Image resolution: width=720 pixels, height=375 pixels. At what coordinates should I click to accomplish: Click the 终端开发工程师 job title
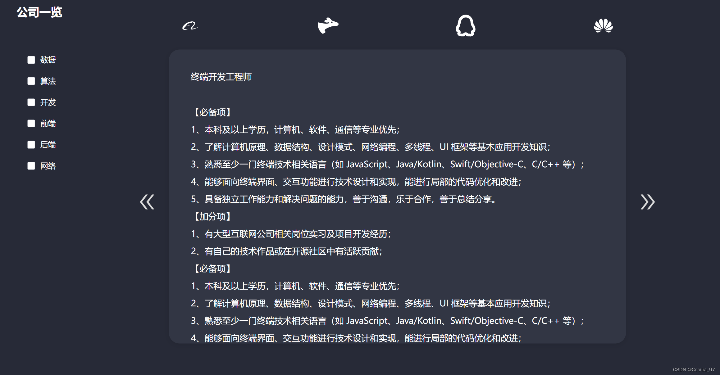tap(221, 77)
